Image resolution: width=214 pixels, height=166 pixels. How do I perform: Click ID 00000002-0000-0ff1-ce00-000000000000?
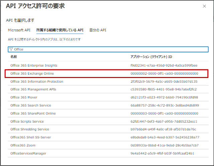(164, 73)
